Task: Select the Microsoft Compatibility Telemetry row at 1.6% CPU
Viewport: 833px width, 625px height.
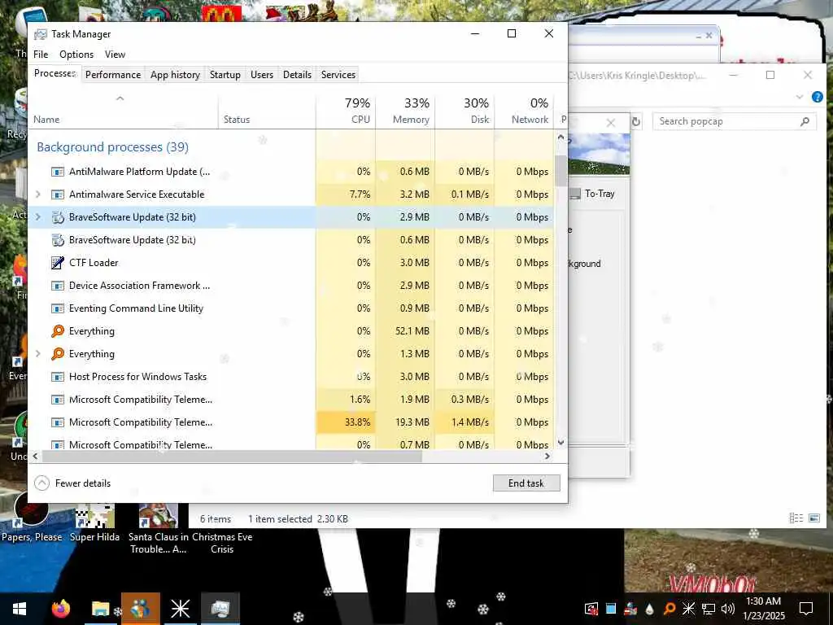Action: [x=291, y=400]
